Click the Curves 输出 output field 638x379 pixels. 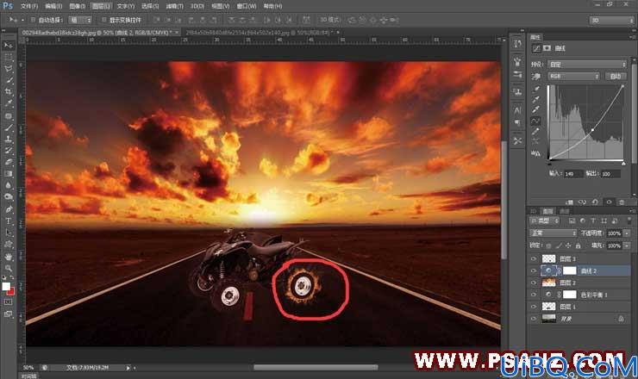610,174
